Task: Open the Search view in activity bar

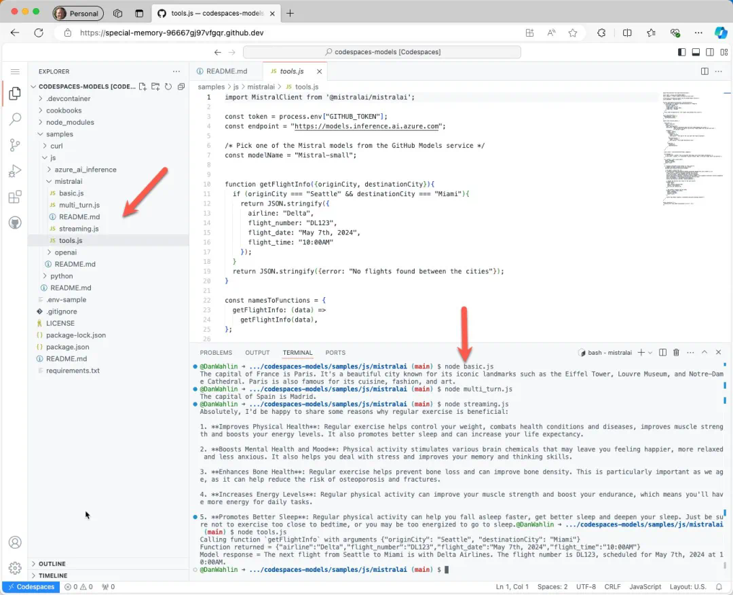Action: point(14,119)
